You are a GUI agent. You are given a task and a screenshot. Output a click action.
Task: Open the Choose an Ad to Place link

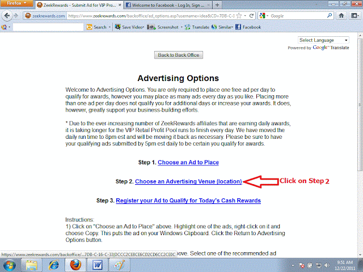(x=188, y=163)
